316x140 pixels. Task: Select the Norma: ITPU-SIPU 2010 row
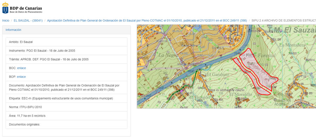click(x=66, y=107)
